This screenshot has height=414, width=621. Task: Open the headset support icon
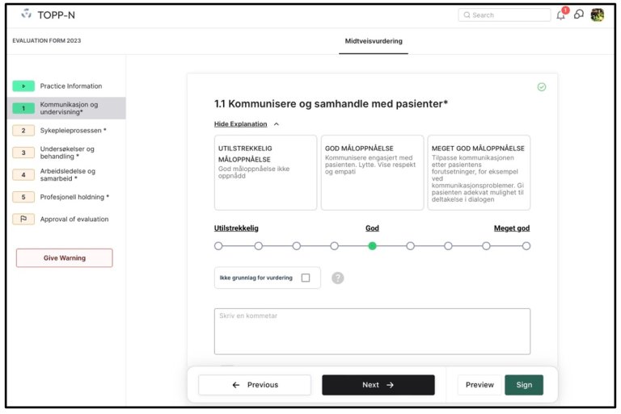tap(579, 15)
